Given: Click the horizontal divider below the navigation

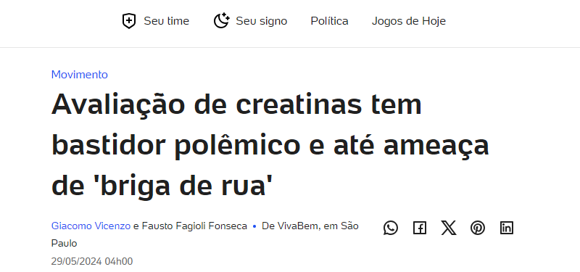Looking at the screenshot, I should click(290, 47).
